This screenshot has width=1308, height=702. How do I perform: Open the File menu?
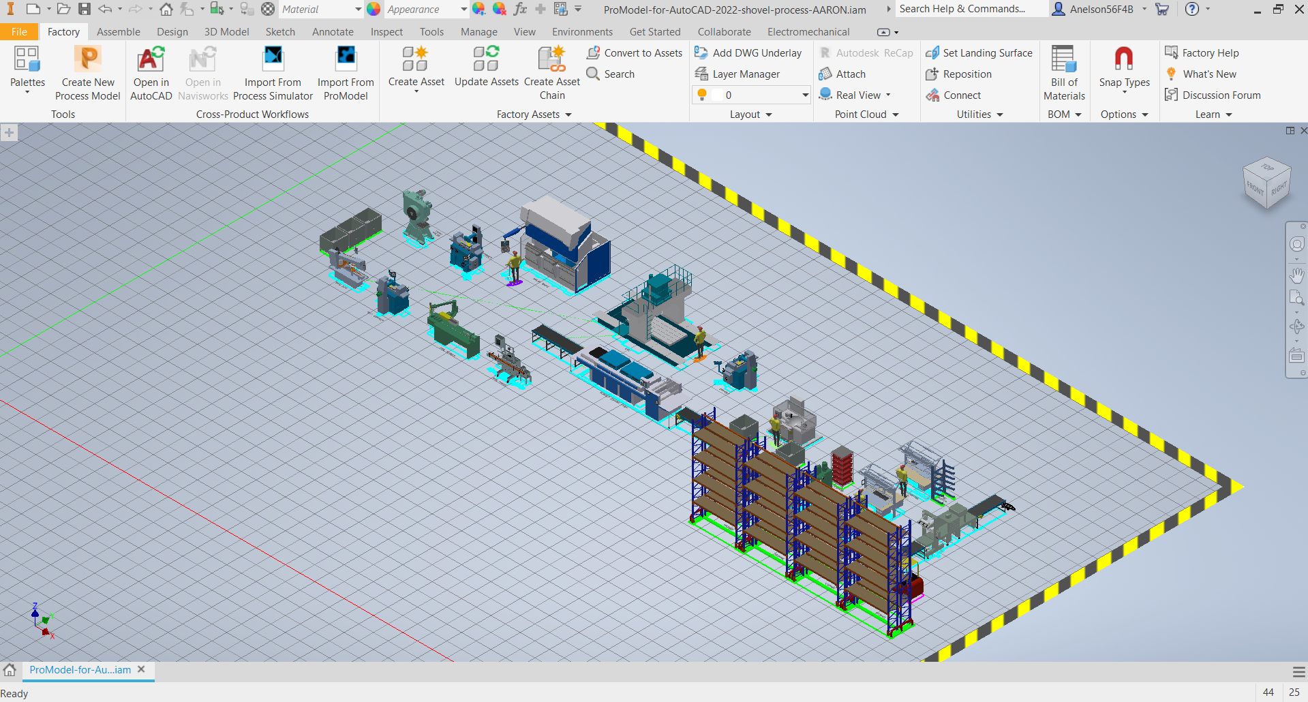click(19, 32)
